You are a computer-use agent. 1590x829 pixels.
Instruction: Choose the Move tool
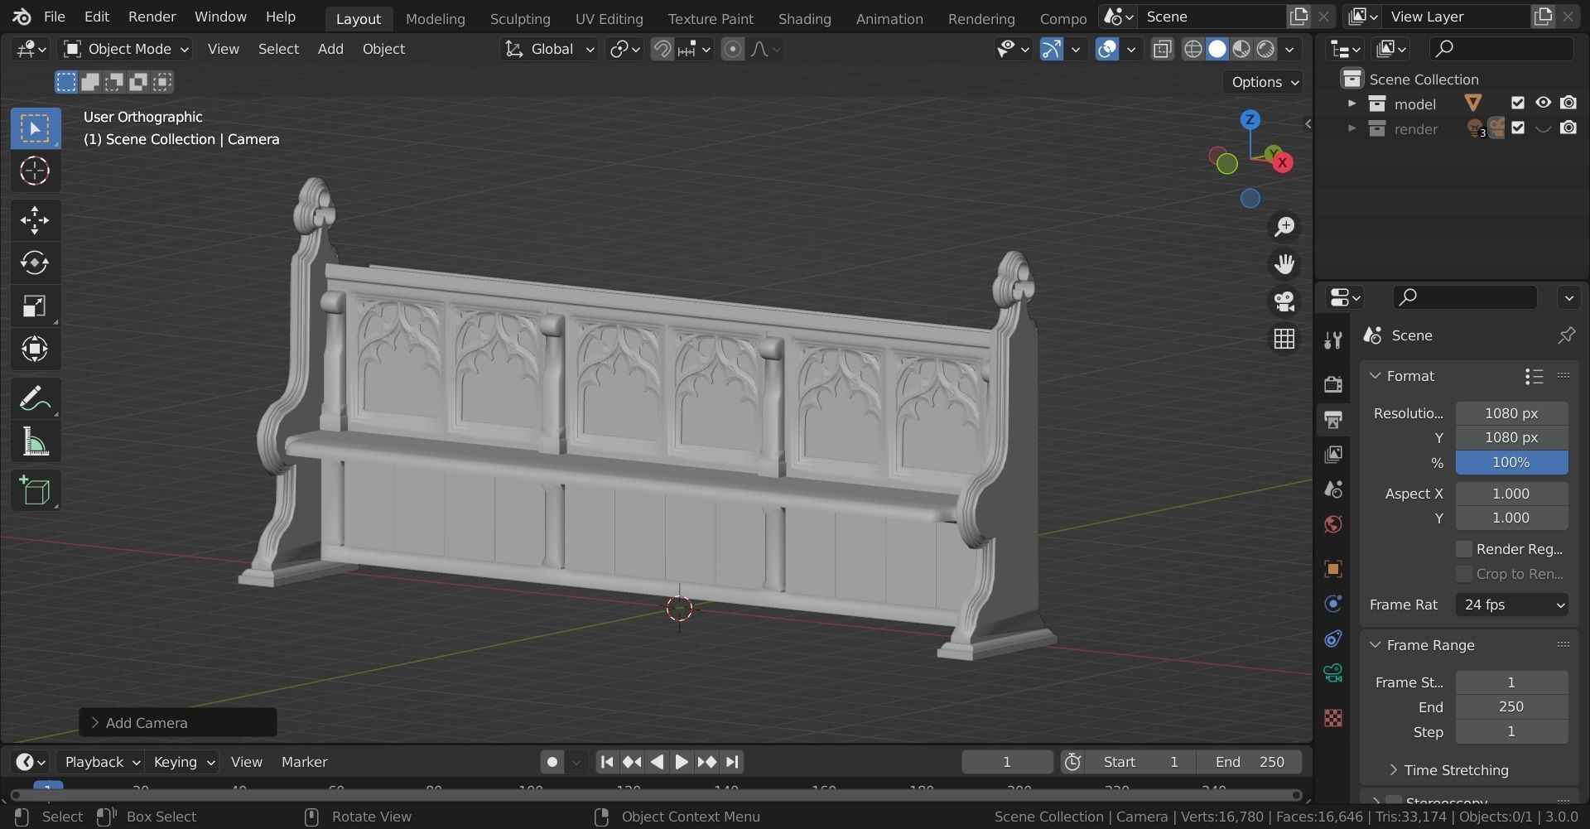click(35, 219)
